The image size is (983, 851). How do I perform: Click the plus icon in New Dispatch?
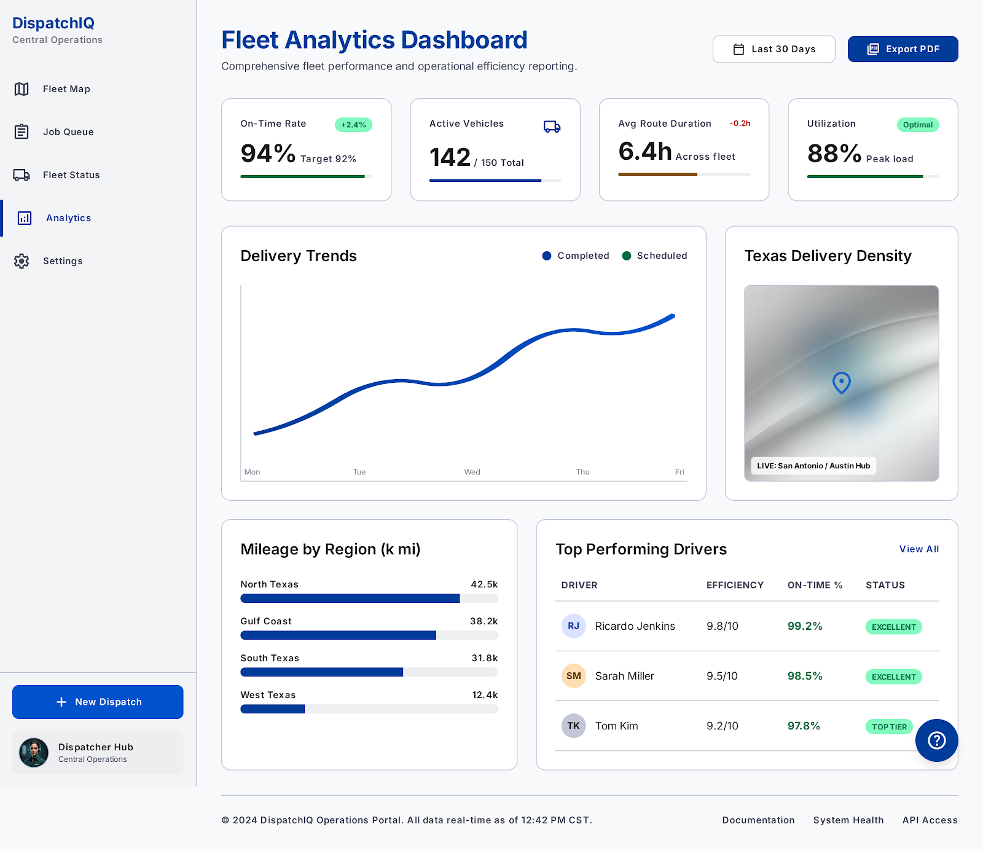(61, 702)
